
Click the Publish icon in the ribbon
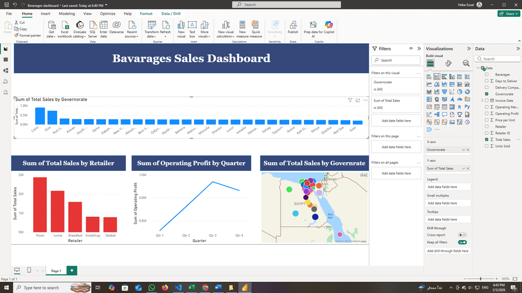(293, 27)
